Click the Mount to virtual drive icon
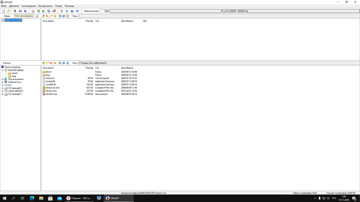Viewport: 360px width, 202px height. (x=49, y=11)
